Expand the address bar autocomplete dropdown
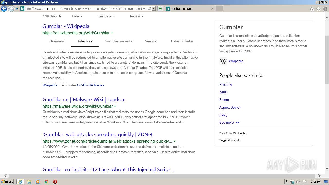The width and height of the screenshot is (329, 185). 154,9
